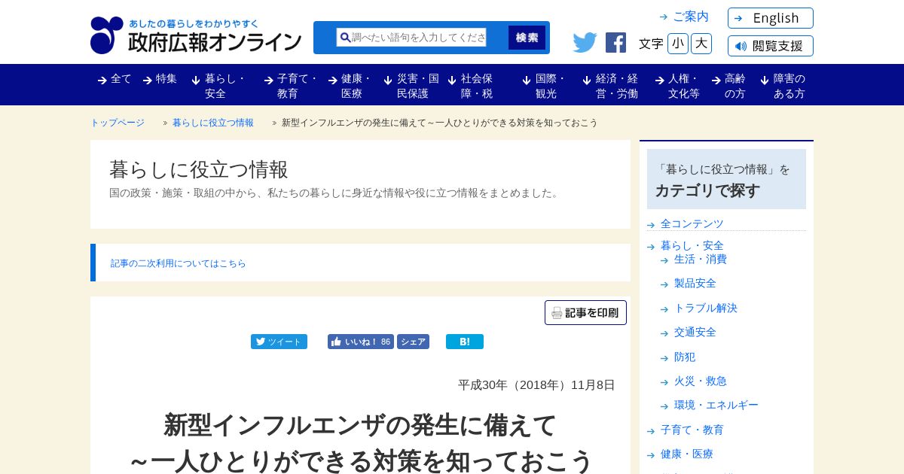Click the 検索 search button
904x474 pixels.
pyautogui.click(x=527, y=38)
